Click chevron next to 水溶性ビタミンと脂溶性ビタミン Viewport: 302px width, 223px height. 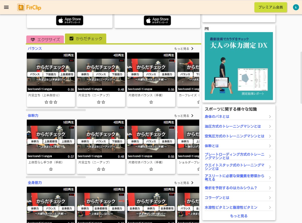[x=270, y=207]
